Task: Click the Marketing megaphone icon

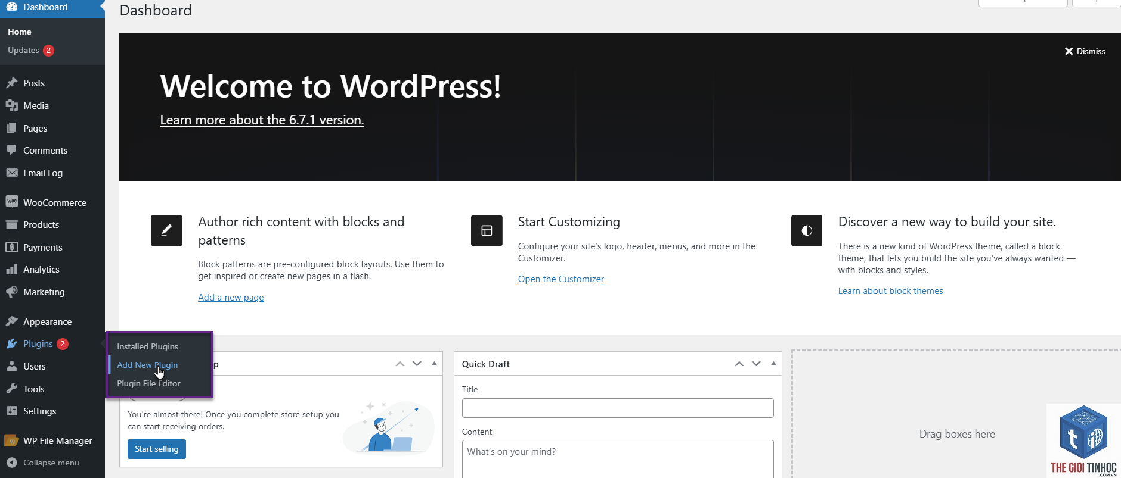Action: (x=12, y=292)
